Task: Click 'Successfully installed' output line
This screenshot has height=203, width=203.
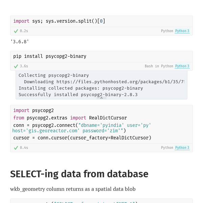Action: click(x=78, y=95)
